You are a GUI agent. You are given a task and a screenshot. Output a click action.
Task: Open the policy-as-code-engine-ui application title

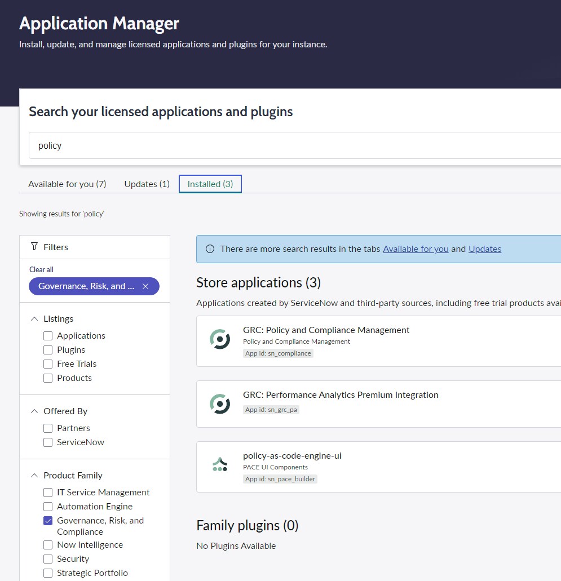(x=292, y=456)
